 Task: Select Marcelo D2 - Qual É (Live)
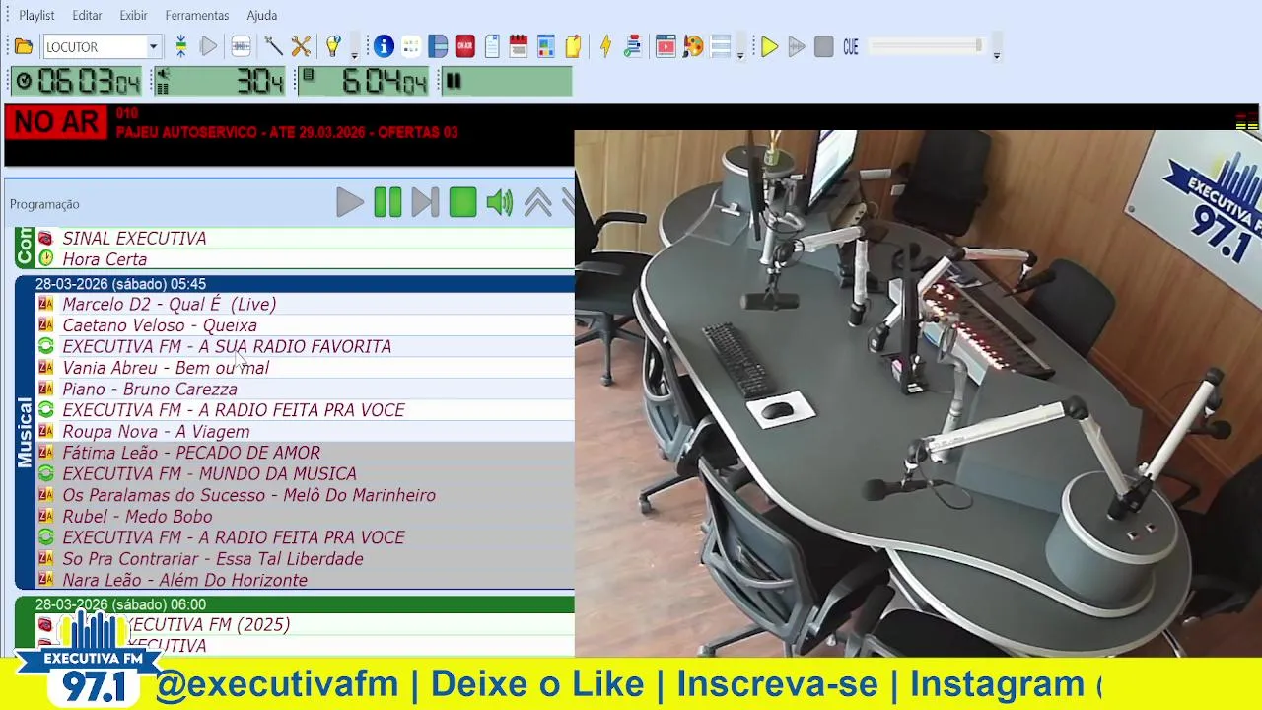coord(305,304)
